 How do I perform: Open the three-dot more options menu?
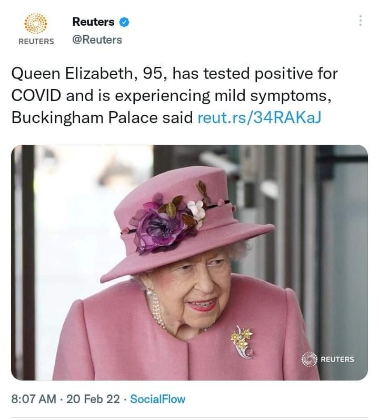coord(361,21)
